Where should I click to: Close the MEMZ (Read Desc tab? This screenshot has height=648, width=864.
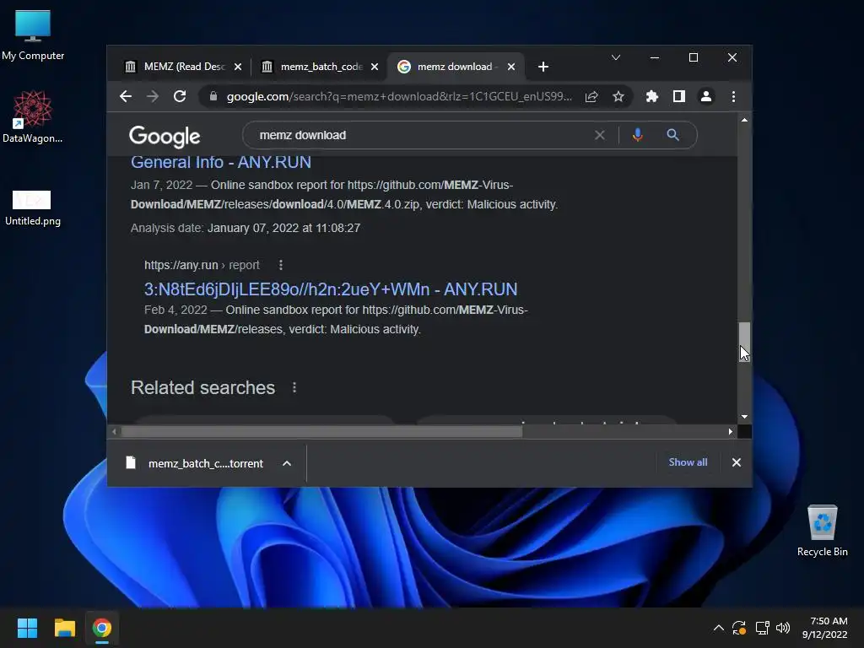click(x=237, y=67)
